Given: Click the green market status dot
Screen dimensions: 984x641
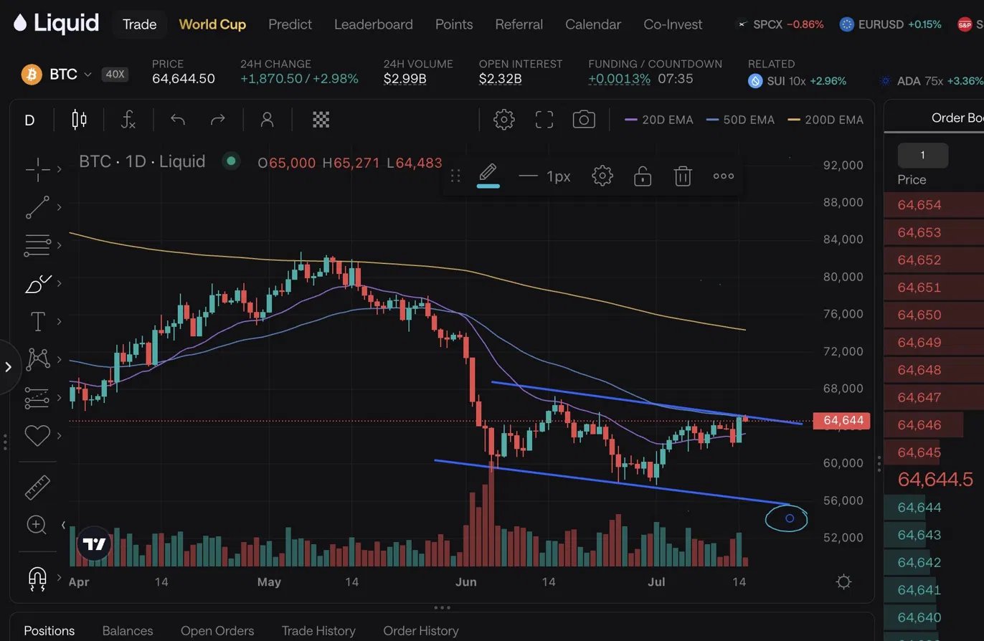Looking at the screenshot, I should (x=231, y=161).
